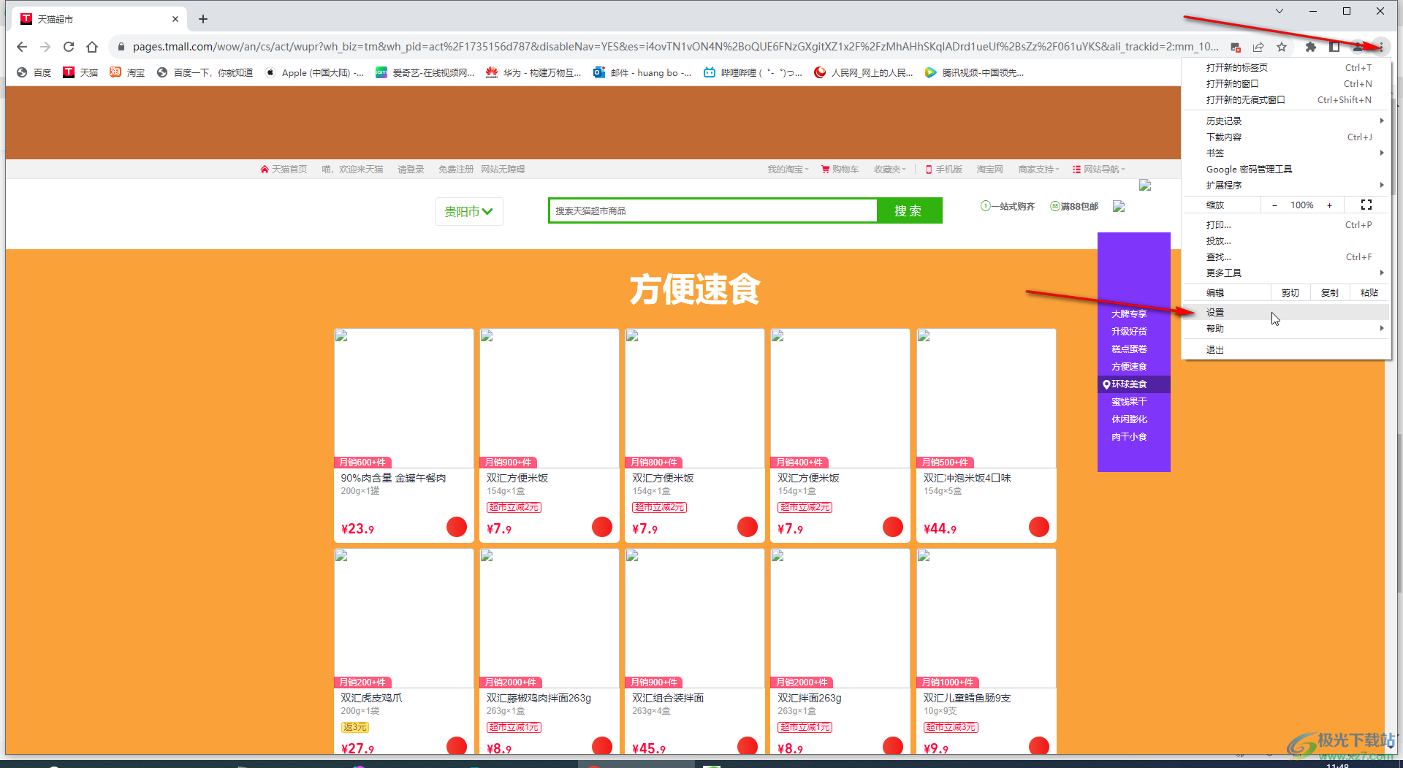Bookmark this page with the star icon
Screen dimensions: 1403x768
pyautogui.click(x=1282, y=47)
